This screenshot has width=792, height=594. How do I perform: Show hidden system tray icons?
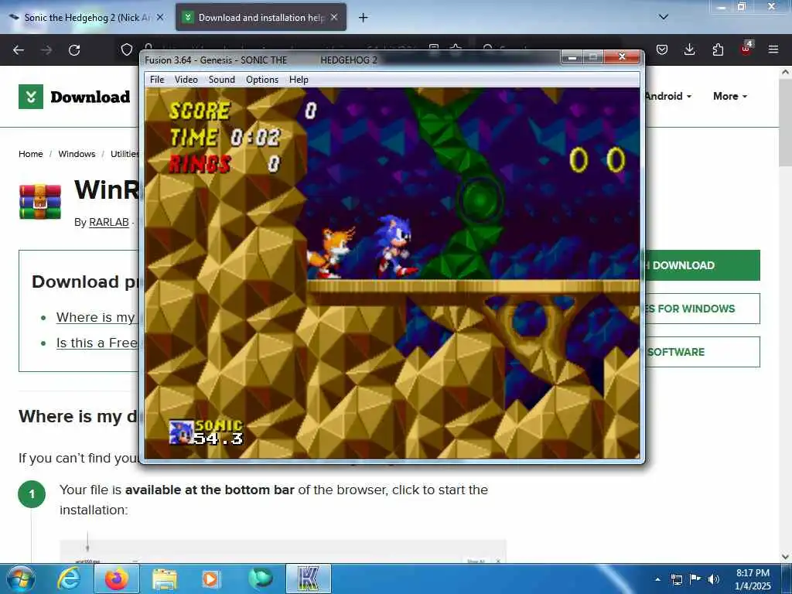(657, 579)
